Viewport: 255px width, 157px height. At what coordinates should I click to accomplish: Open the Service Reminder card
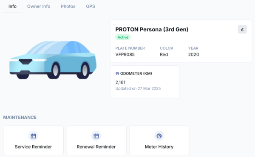[x=33, y=140]
